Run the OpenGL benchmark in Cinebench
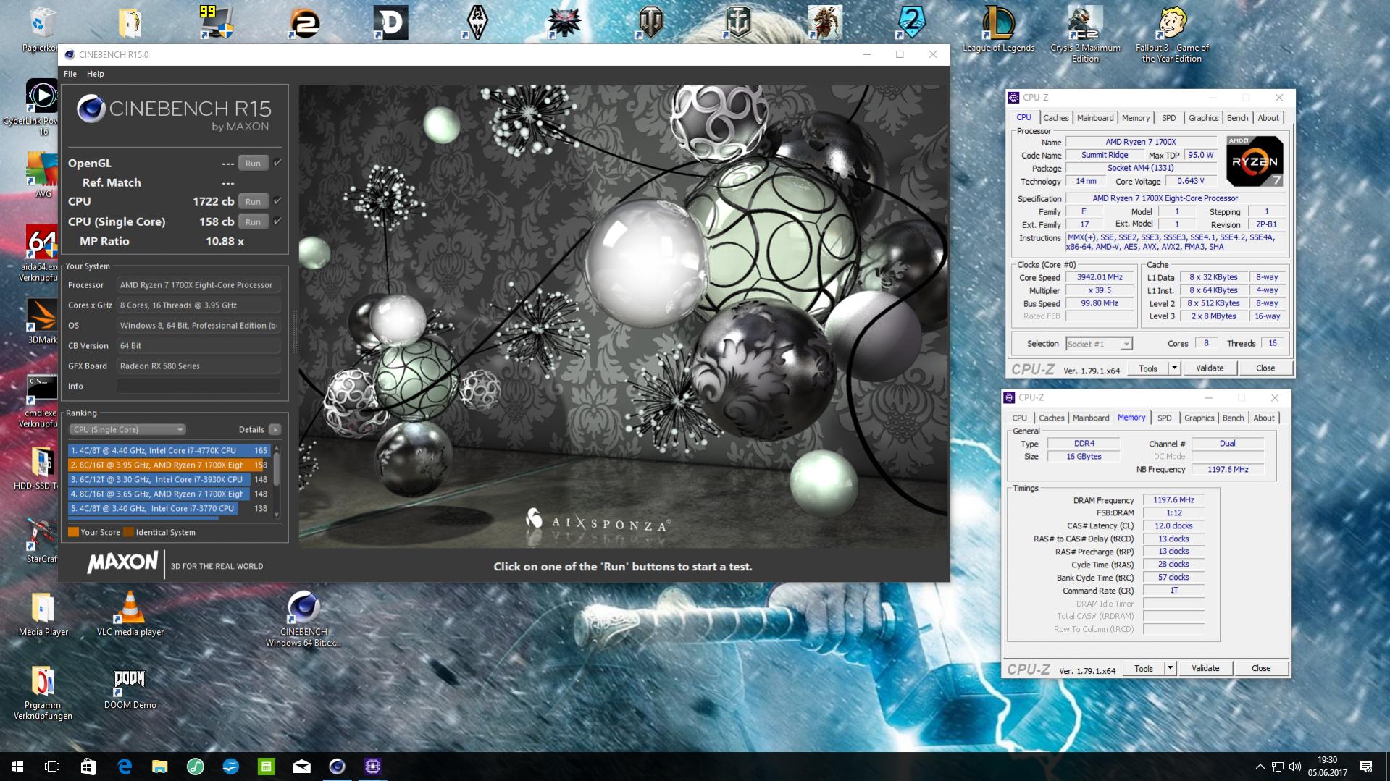This screenshot has height=781, width=1390. 253,163
